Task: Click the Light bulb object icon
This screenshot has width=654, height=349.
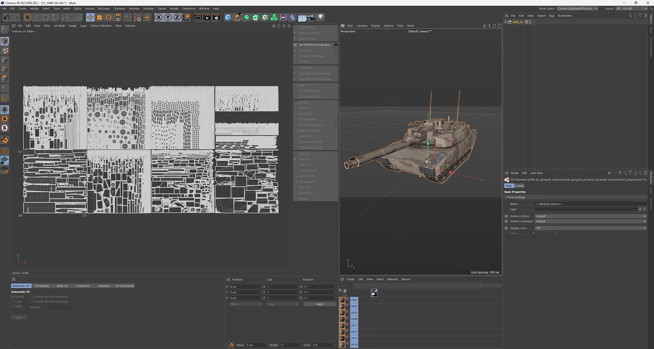Action: [321, 17]
